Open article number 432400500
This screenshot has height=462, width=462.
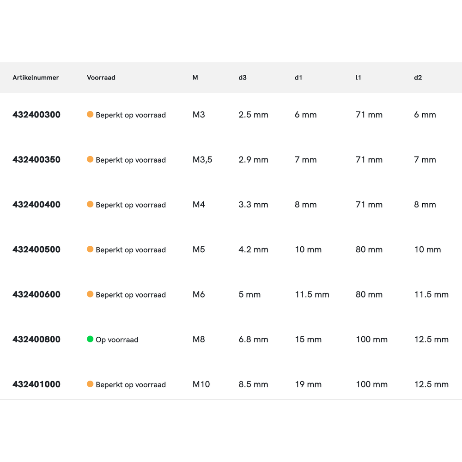click(36, 249)
